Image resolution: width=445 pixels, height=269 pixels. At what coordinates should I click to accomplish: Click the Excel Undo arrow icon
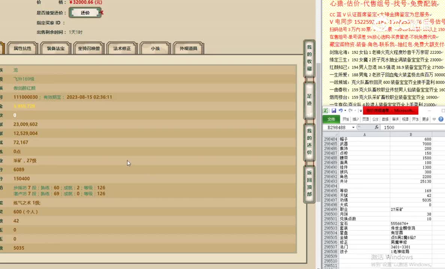click(x=340, y=111)
